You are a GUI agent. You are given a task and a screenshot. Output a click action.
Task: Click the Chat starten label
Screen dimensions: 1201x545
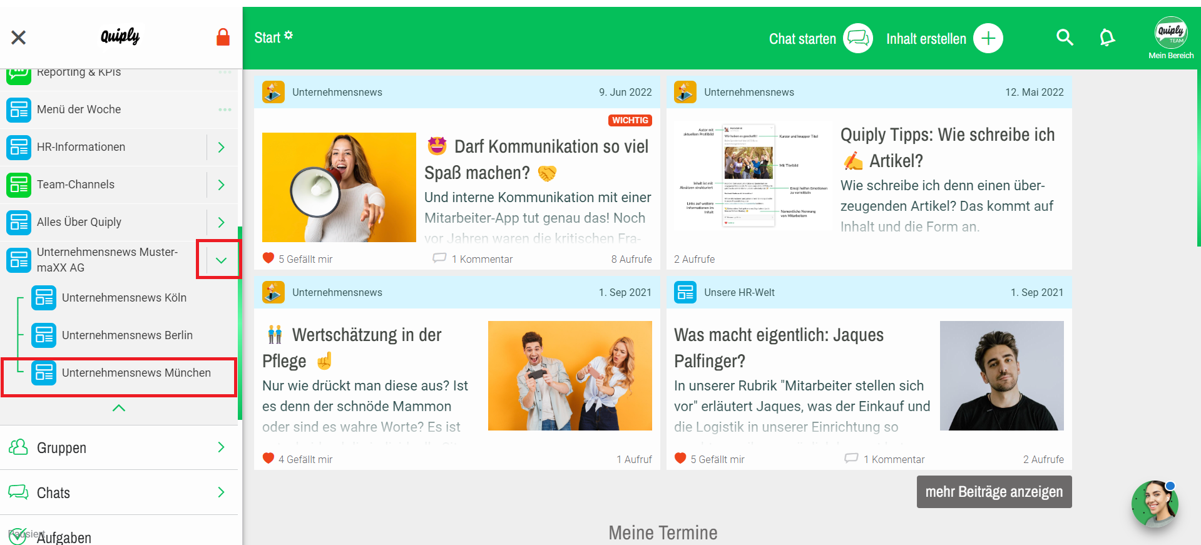coord(802,39)
